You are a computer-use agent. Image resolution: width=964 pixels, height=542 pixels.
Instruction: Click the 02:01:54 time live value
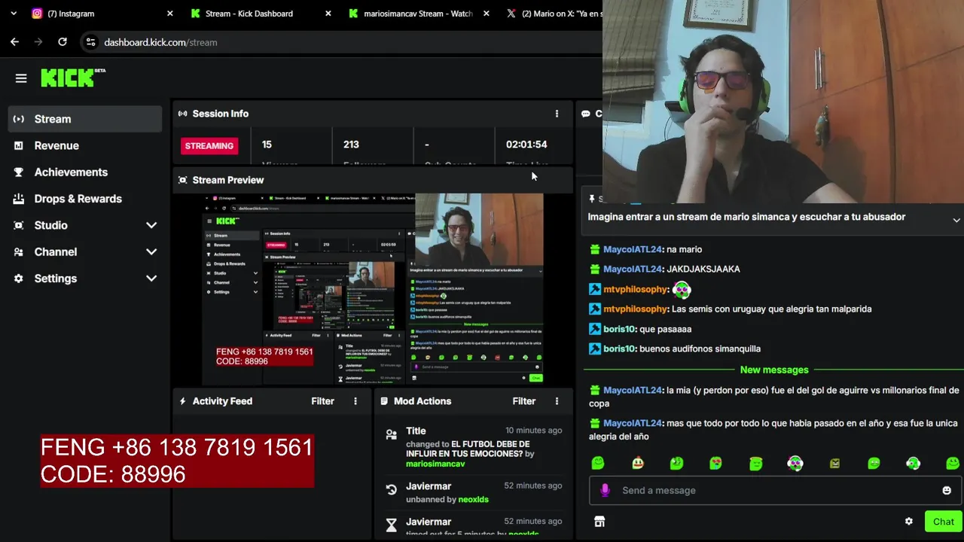526,145
